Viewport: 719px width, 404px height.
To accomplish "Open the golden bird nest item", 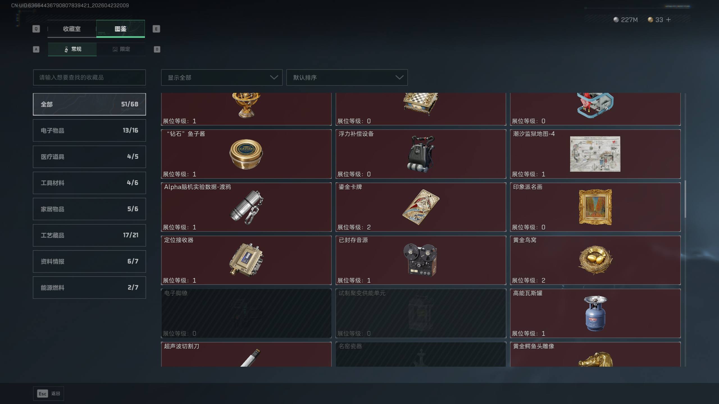I will [x=595, y=260].
